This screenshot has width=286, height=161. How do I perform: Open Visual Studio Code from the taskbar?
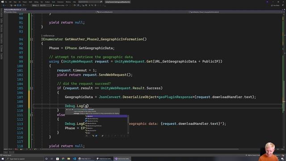click(75, 159)
